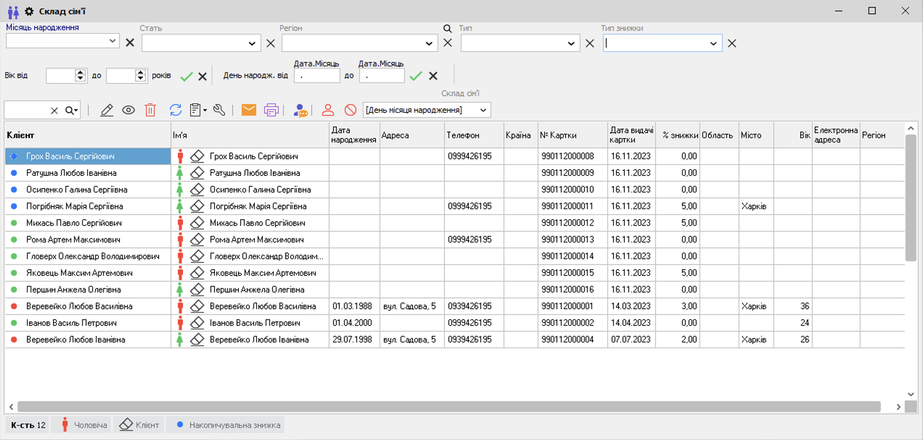Open the Місяць народження dropdown
Screen dimensions: 923x440
click(112, 41)
